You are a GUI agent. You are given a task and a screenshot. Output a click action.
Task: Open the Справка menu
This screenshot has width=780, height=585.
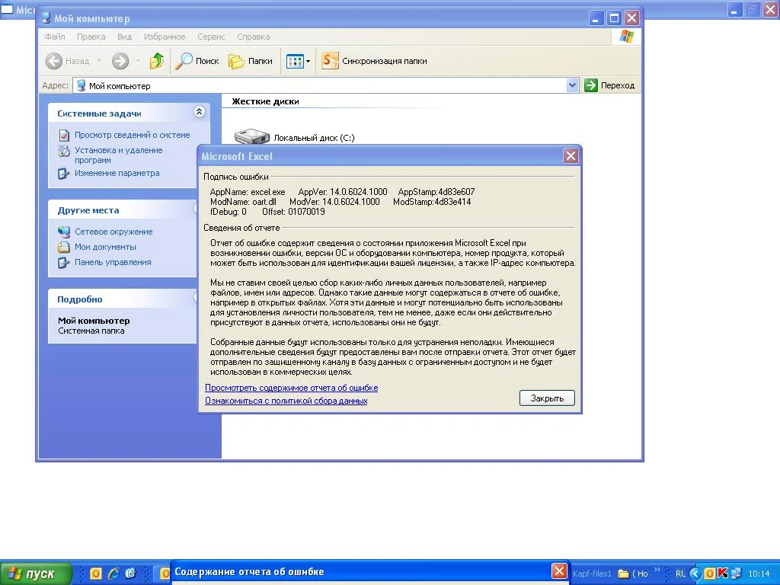(x=254, y=37)
